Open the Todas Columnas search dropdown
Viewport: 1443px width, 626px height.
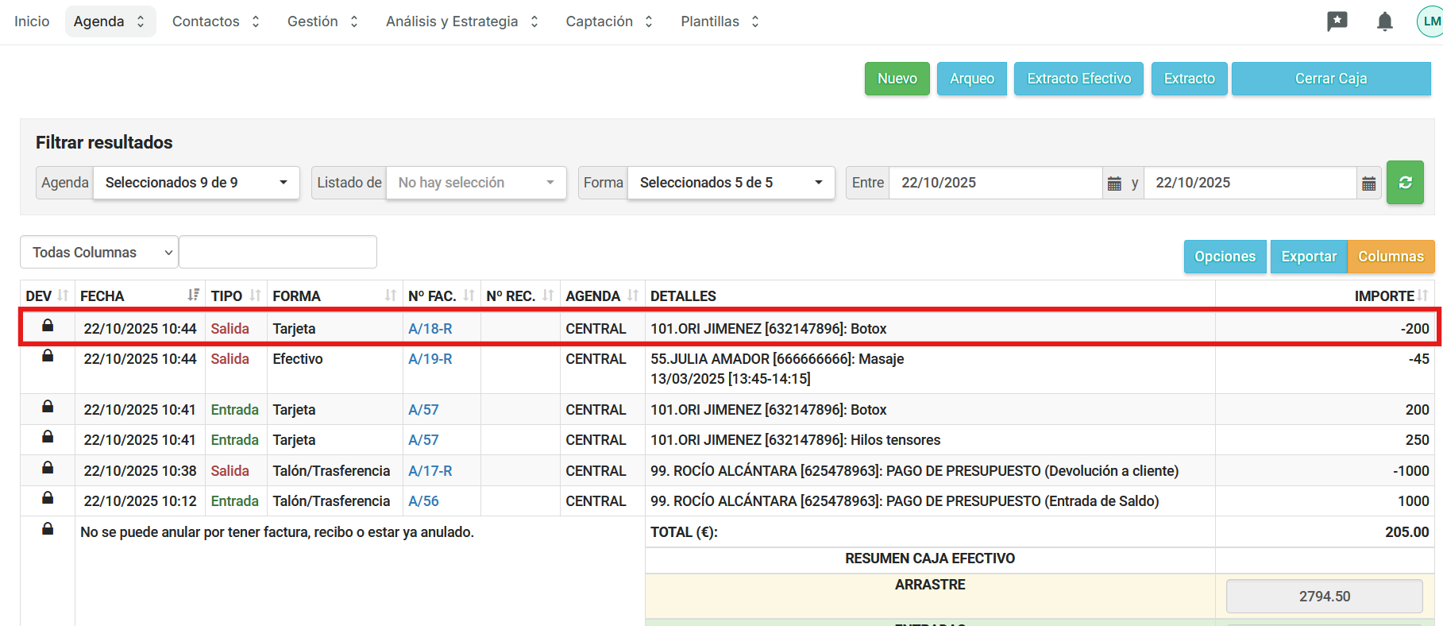(99, 253)
